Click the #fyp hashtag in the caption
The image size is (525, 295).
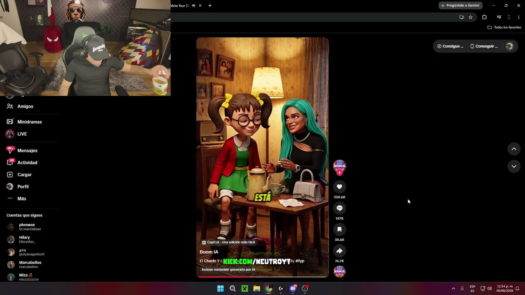[x=300, y=261]
